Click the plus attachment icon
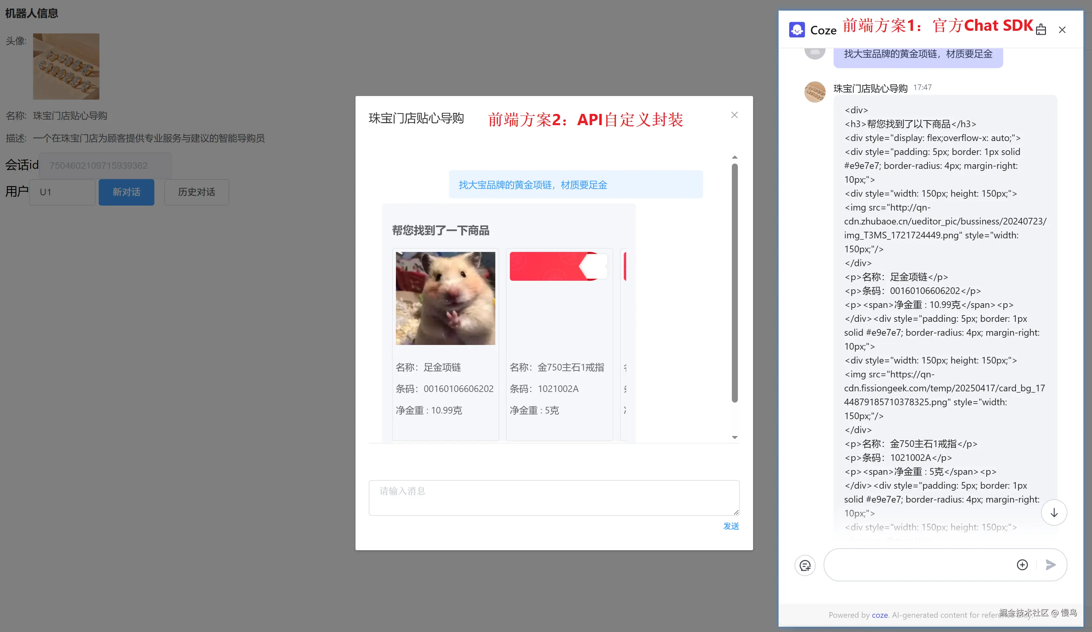This screenshot has width=1092, height=632. click(1022, 564)
